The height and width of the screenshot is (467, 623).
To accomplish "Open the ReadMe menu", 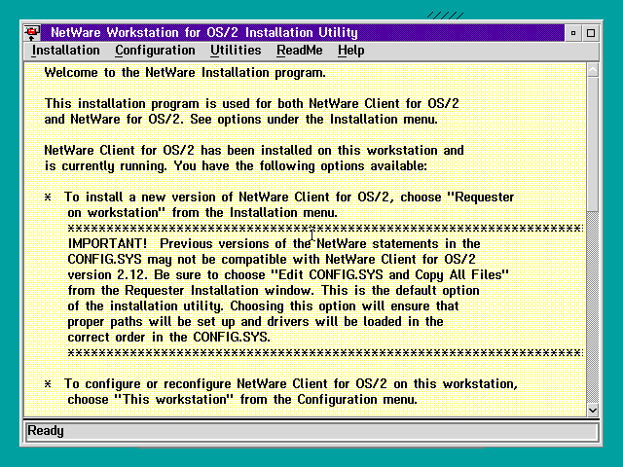I will pos(299,51).
